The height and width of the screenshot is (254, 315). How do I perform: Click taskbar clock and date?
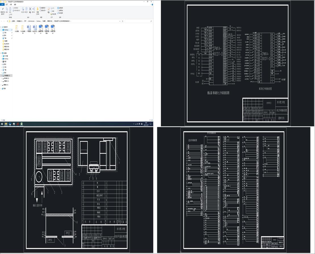click(x=146, y=124)
